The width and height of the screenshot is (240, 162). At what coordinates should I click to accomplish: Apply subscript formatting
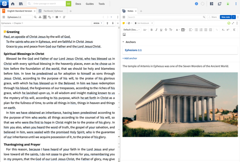223,30
